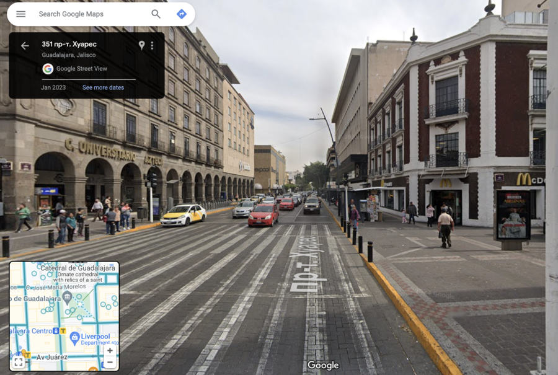This screenshot has height=375, width=558.
Task: Click the пр-т. Хуарес street label on road
Action: [306, 264]
